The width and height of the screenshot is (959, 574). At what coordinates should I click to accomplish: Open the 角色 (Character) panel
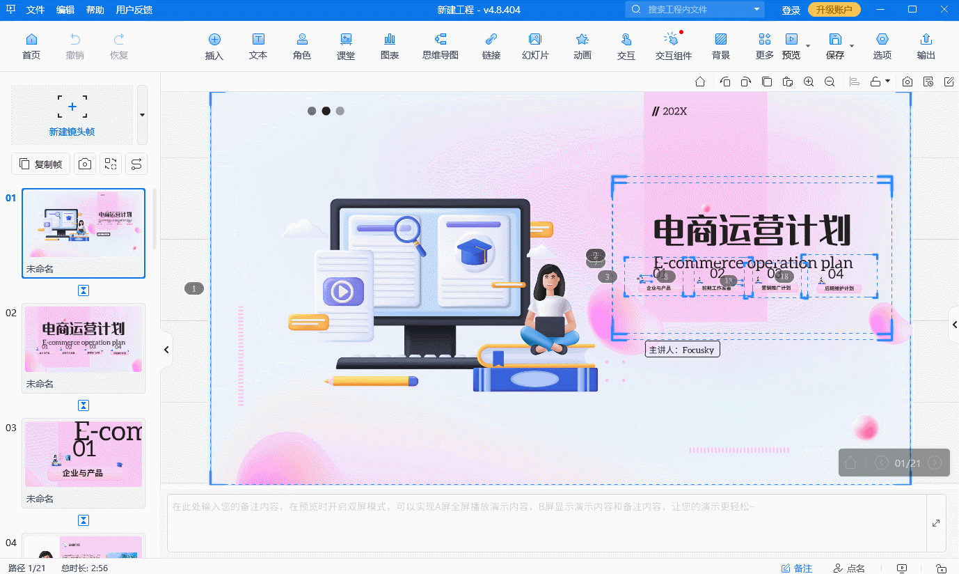coord(302,46)
